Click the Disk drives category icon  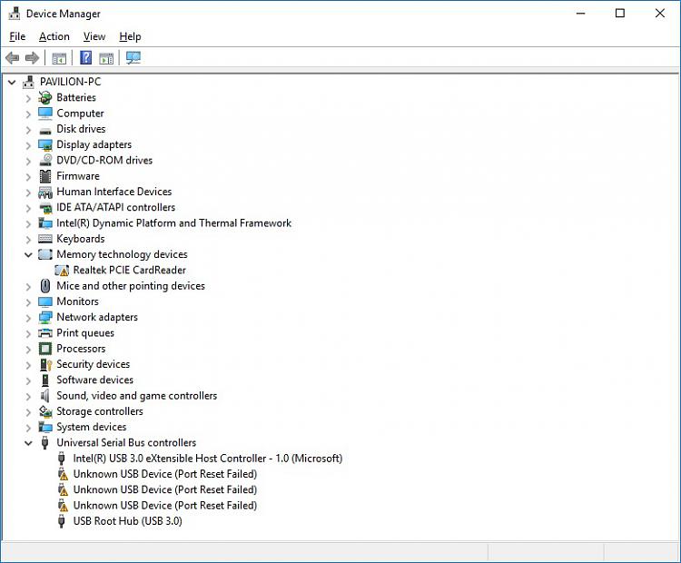click(45, 131)
